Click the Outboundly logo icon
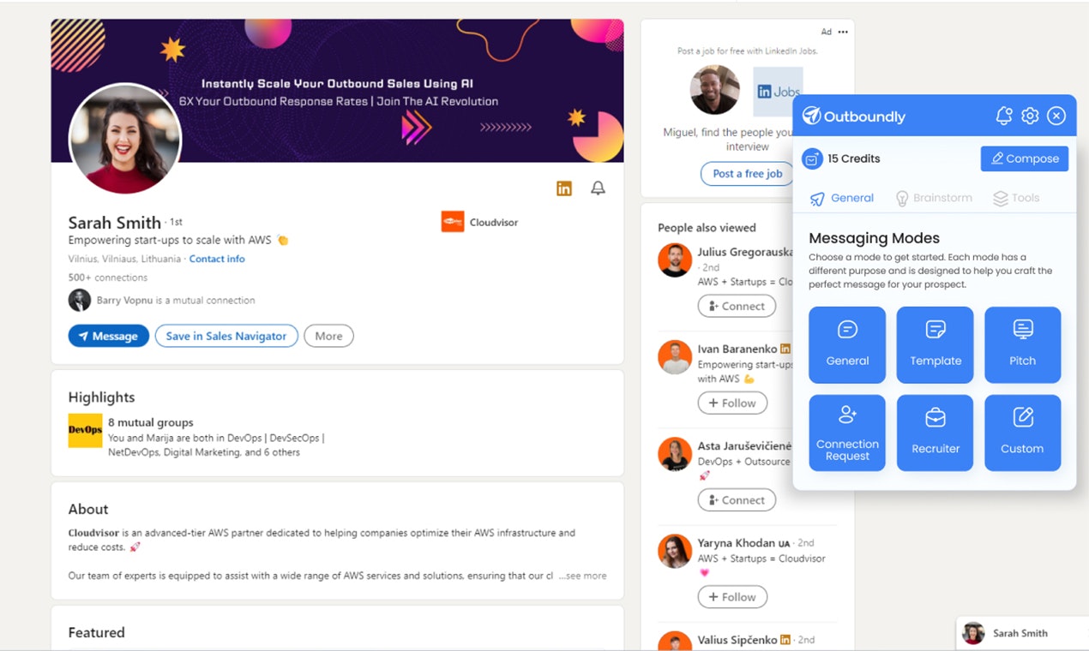 811,116
